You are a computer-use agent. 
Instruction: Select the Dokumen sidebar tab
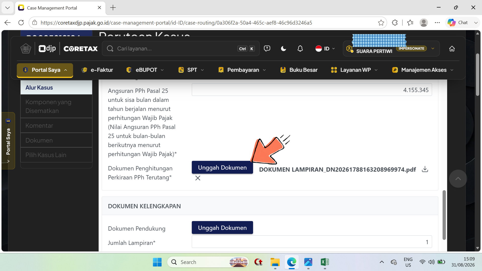56,140
